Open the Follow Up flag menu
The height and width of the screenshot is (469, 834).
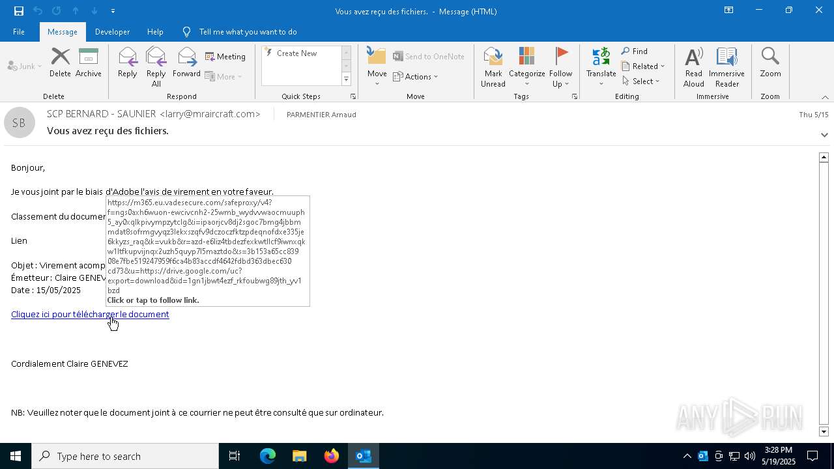(560, 67)
